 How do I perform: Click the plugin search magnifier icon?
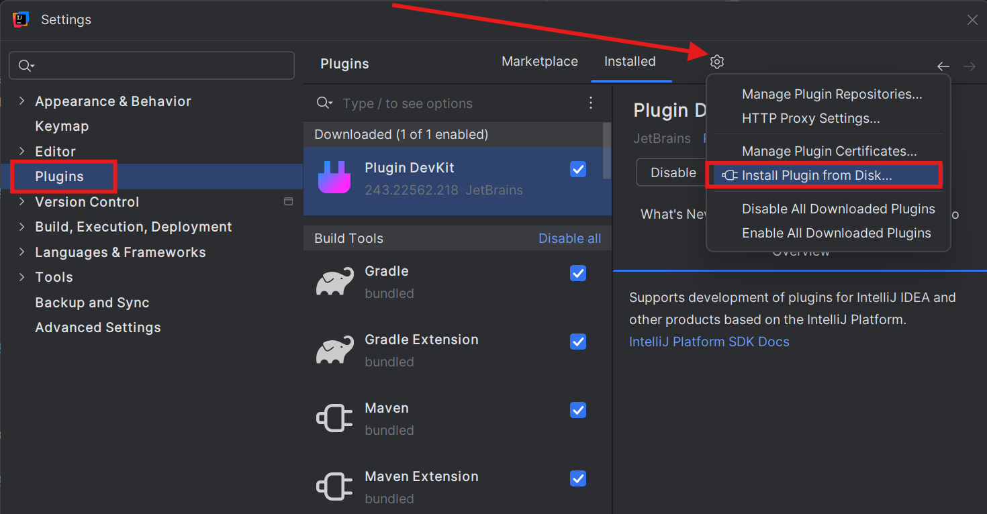click(x=324, y=103)
